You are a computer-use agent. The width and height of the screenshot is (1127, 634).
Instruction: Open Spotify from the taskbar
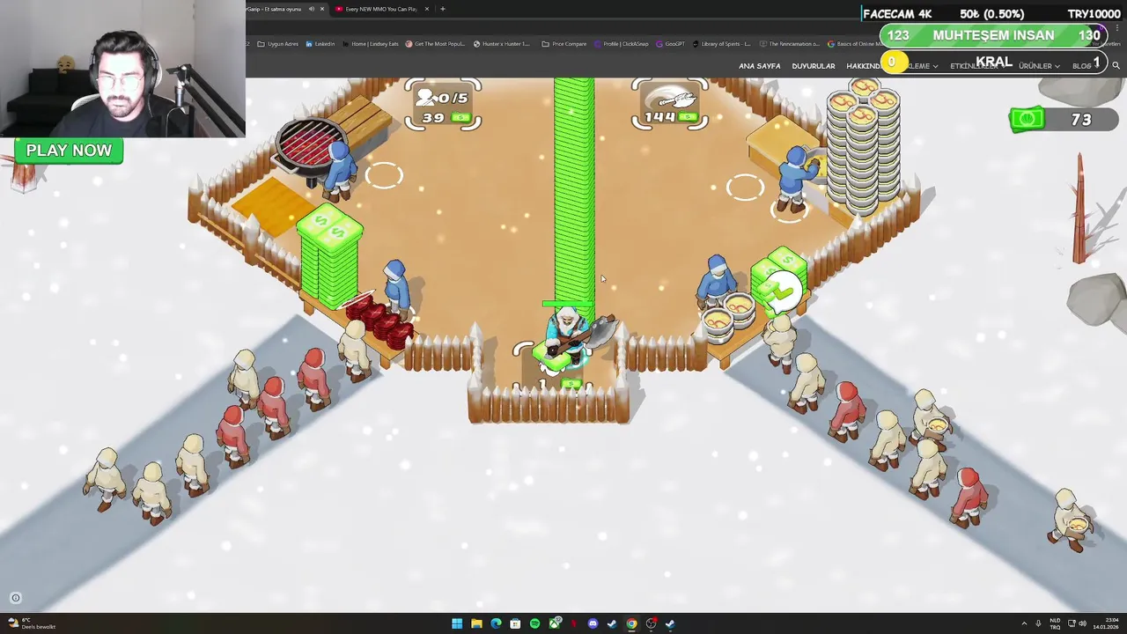tap(534, 623)
